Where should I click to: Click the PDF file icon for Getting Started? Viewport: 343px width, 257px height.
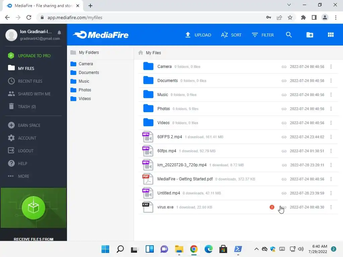(x=148, y=179)
